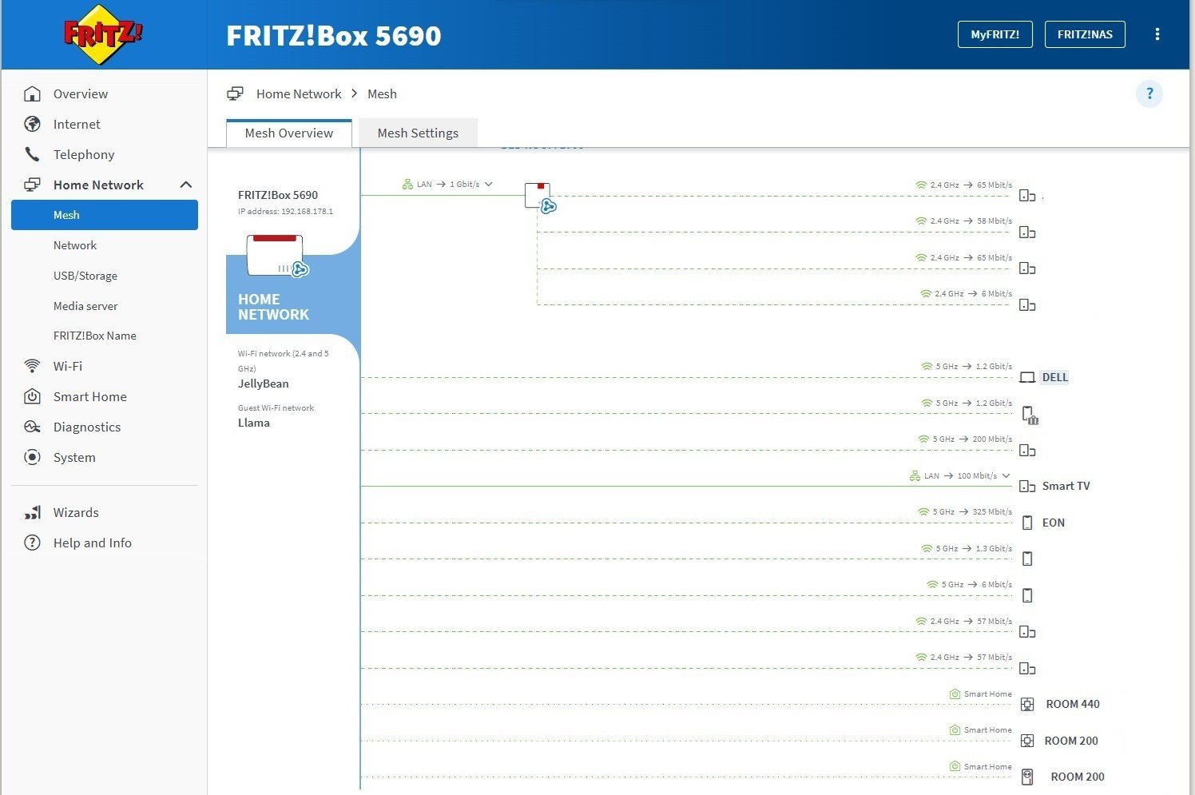The image size is (1195, 795).
Task: Click the EON phone device icon
Action: tap(1027, 523)
